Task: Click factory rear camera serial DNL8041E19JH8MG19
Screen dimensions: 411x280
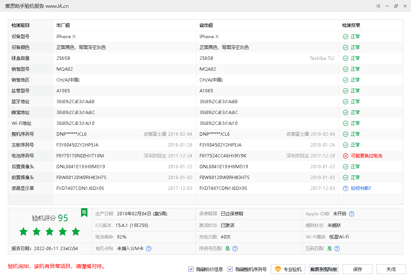Action: pyautogui.click(x=81, y=167)
